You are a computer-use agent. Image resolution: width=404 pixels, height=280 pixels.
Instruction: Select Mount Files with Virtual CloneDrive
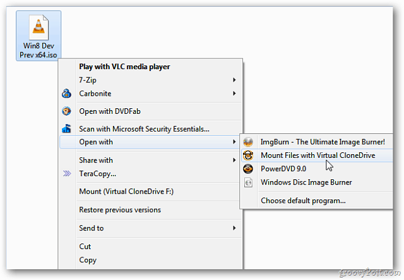[317, 155]
